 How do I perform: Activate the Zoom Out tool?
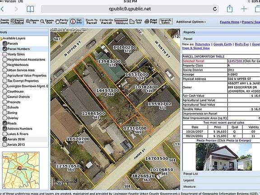(47, 21)
